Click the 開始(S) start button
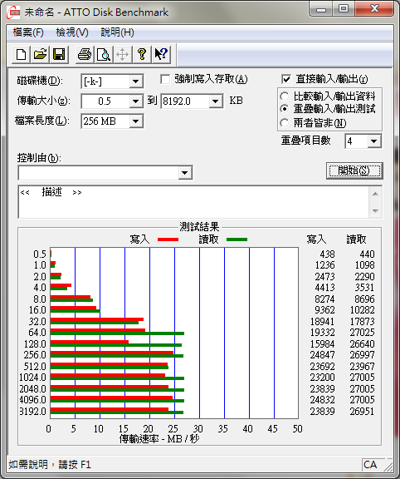This screenshot has width=400, height=479. pyautogui.click(x=354, y=170)
